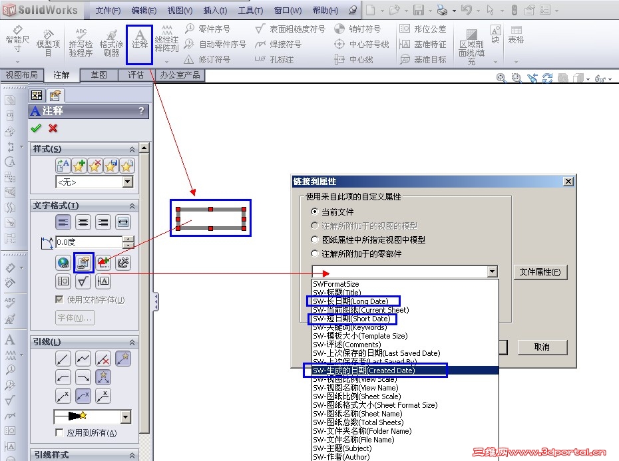This screenshot has height=461, width=619.
Task: Open the 插入 menu
Action: [x=215, y=10]
